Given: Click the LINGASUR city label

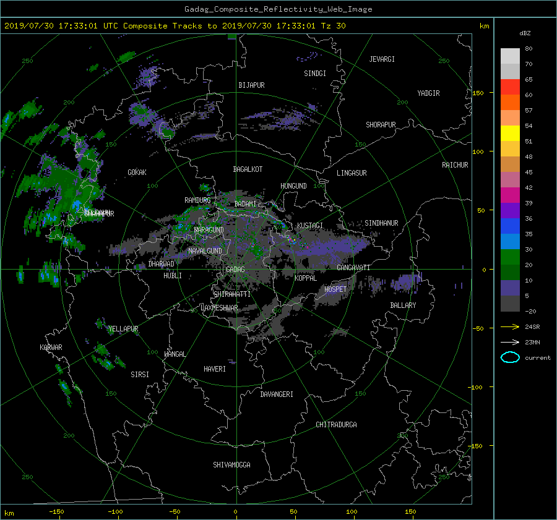Looking at the screenshot, I should [x=352, y=173].
